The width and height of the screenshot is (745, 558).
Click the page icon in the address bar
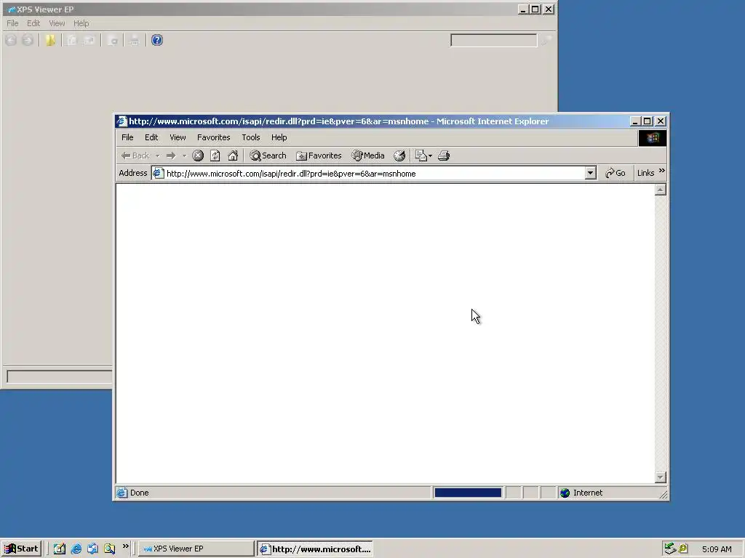tap(158, 173)
